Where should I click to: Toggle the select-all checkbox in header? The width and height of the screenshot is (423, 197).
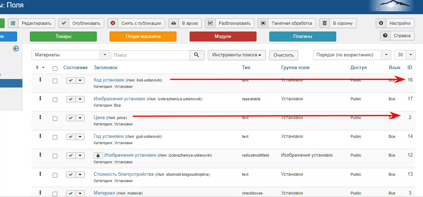pos(55,68)
